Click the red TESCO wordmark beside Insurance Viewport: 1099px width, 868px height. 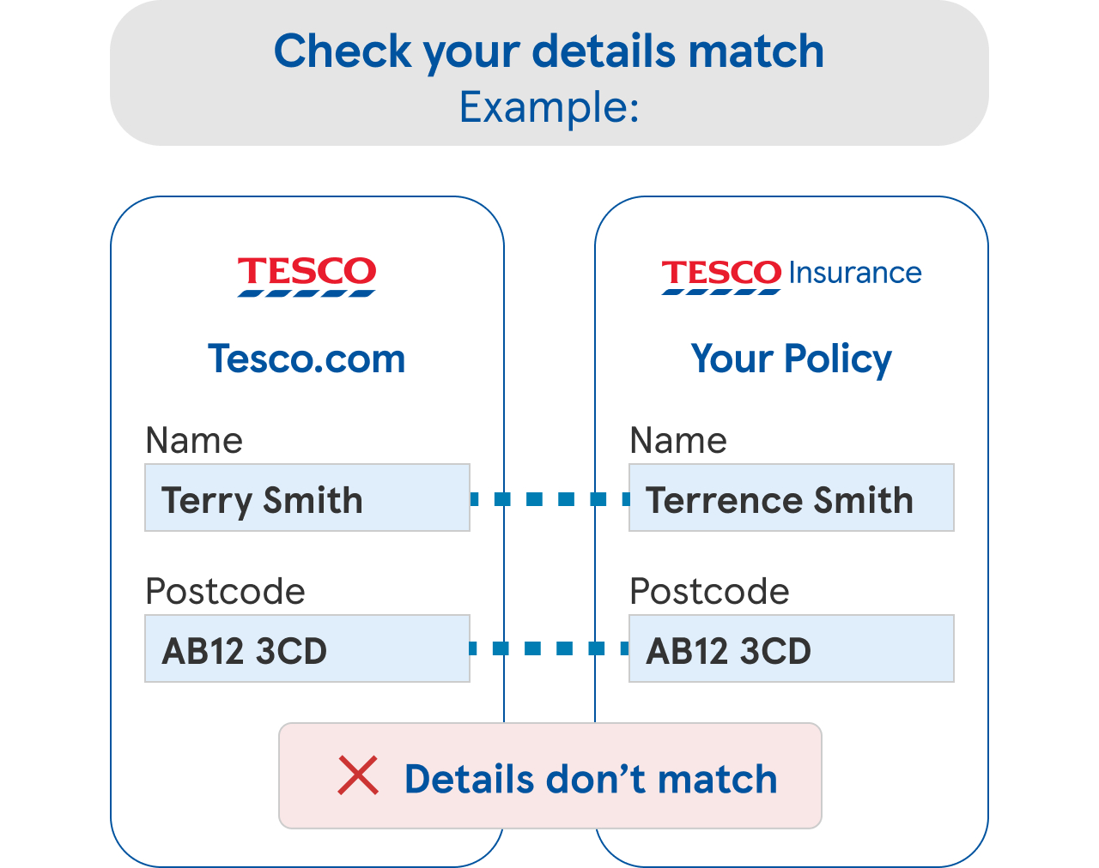(720, 273)
